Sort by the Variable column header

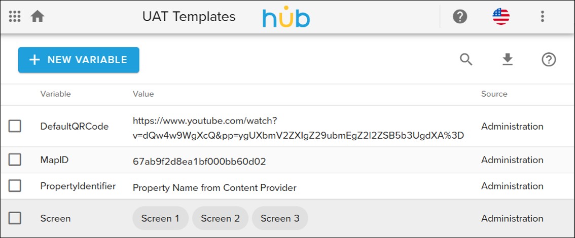55,94
